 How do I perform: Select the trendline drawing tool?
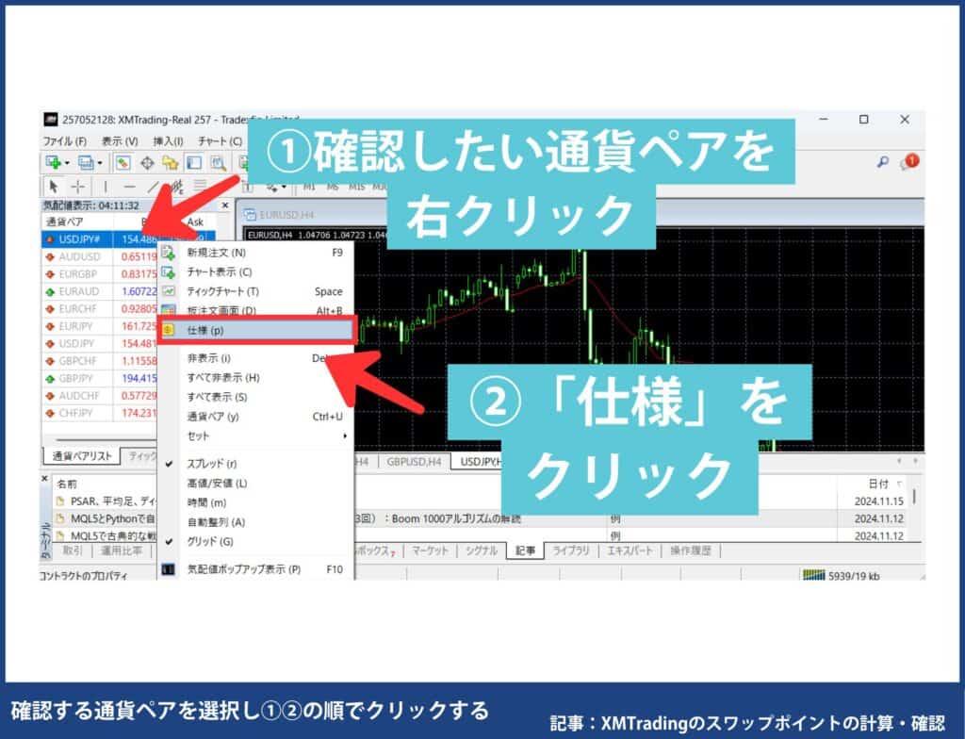tap(153, 186)
